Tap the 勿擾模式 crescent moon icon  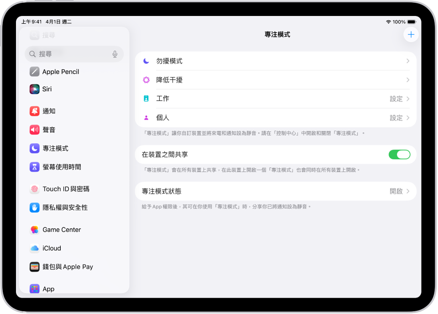tap(146, 61)
